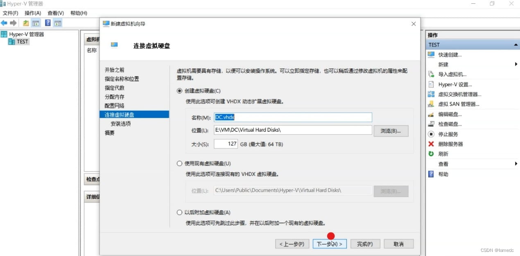Click the 大小(S) field showing 127
The height and width of the screenshot is (256, 520).
coord(226,144)
